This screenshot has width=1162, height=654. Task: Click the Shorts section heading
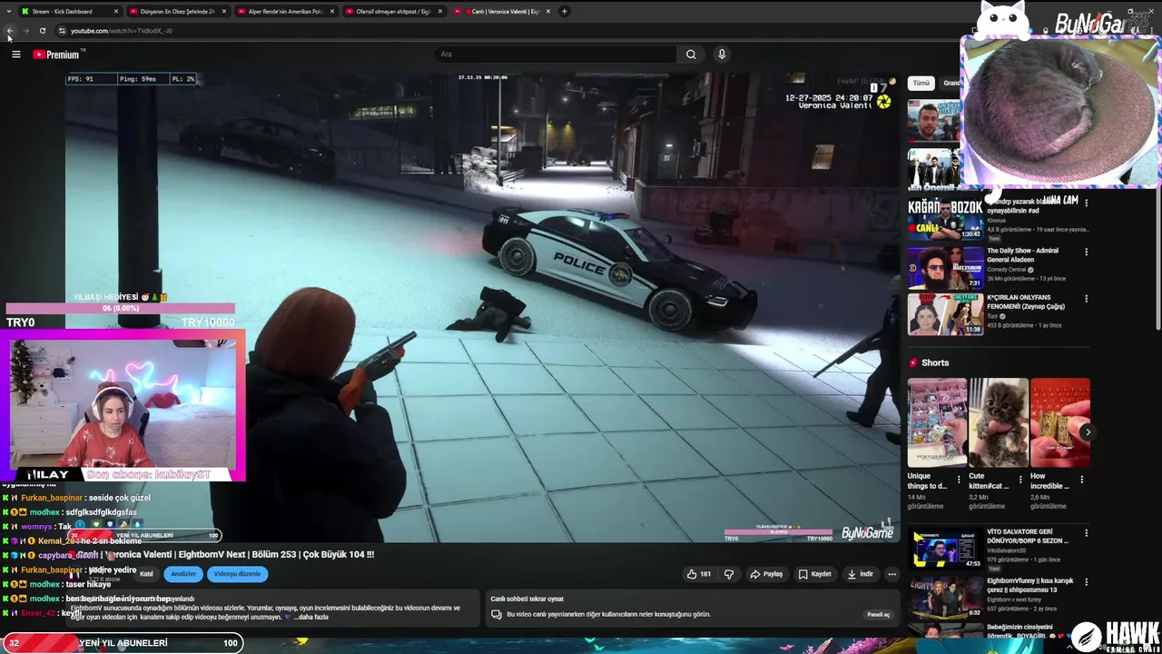click(x=935, y=362)
